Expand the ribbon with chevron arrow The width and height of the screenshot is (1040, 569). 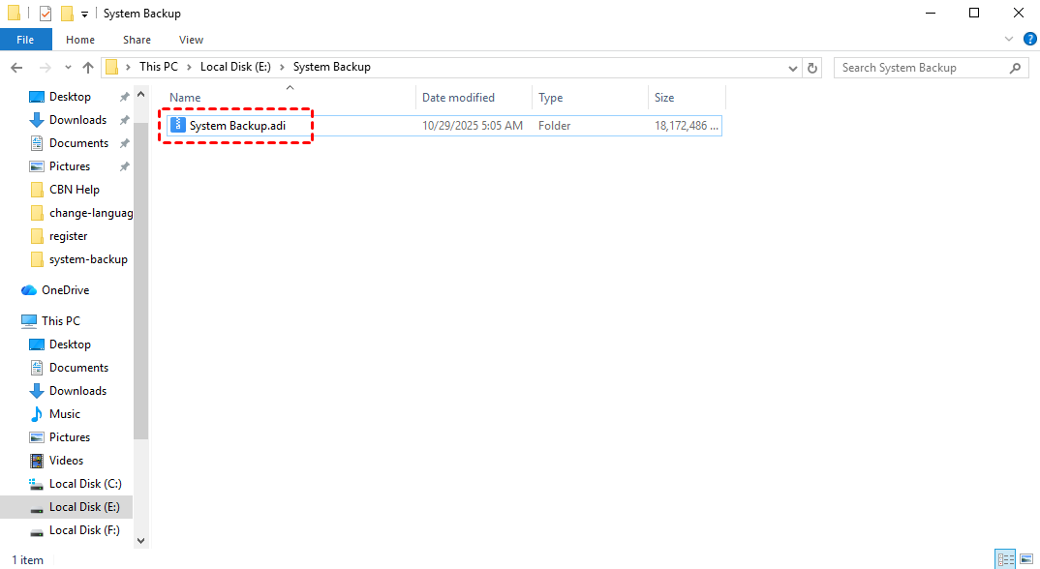coord(1011,40)
